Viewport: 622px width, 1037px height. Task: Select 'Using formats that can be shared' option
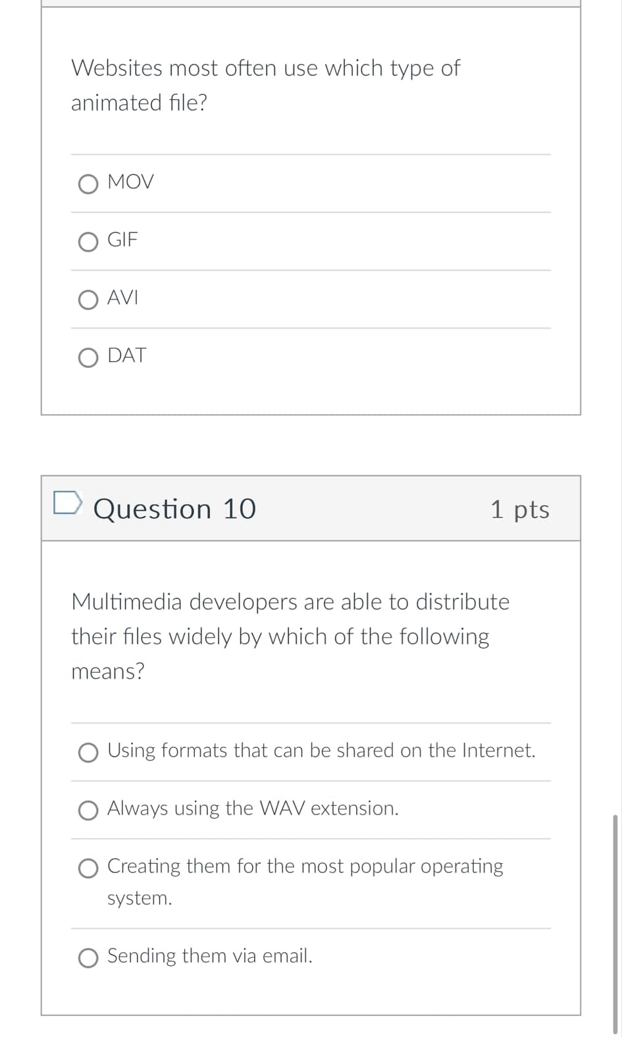88,753
